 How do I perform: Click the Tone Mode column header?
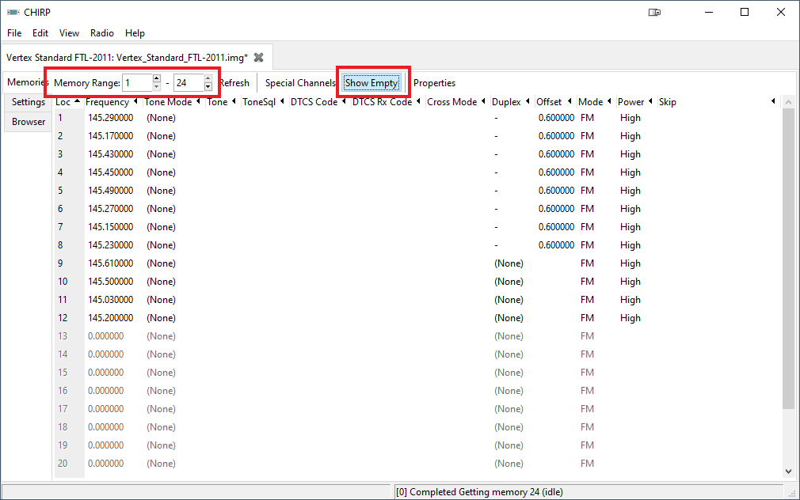click(173, 102)
